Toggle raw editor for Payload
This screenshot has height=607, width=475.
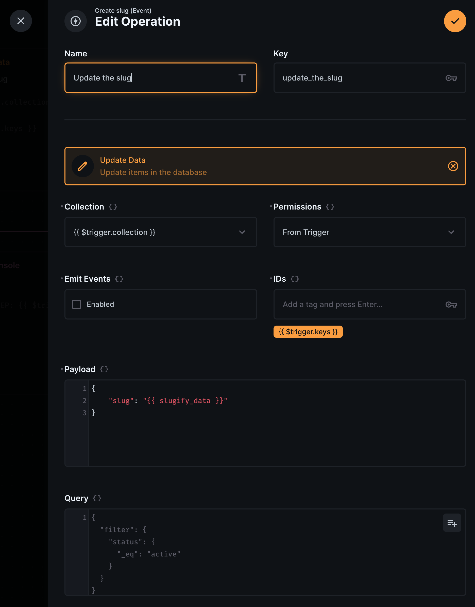(x=104, y=369)
